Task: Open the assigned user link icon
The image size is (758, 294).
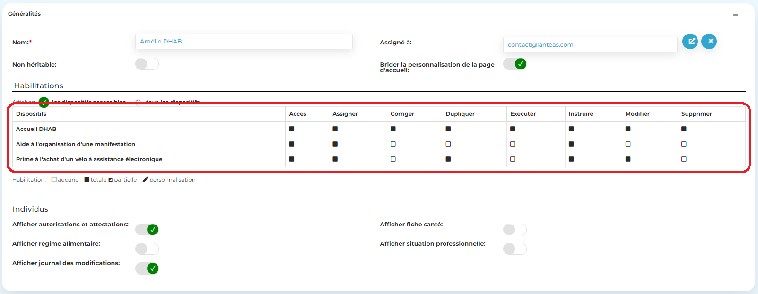Action: pos(690,42)
